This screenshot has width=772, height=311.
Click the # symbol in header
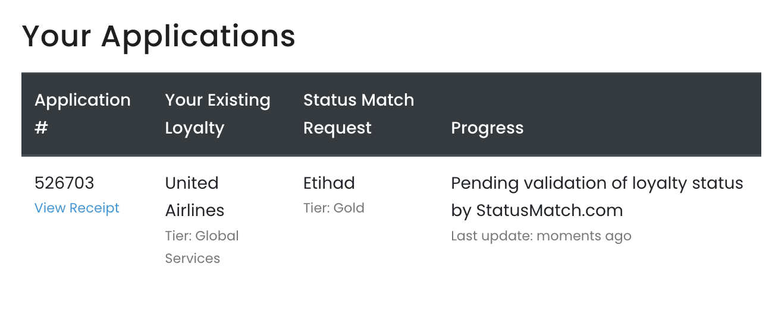pyautogui.click(x=41, y=128)
